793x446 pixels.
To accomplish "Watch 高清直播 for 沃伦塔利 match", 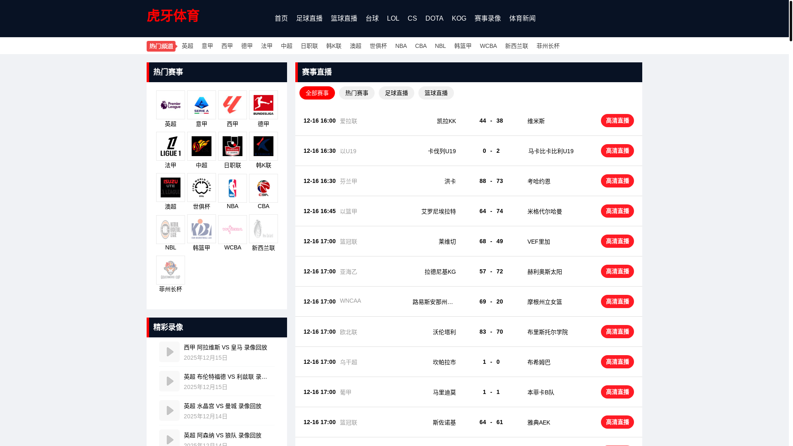I will click(x=617, y=332).
